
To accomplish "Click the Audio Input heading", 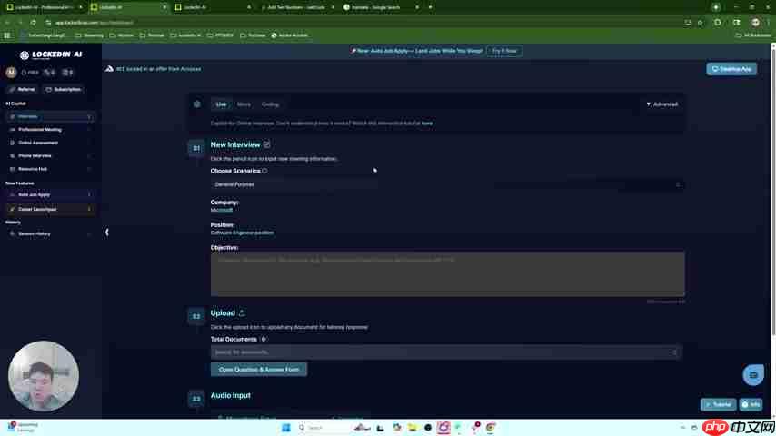I will 231,395.
